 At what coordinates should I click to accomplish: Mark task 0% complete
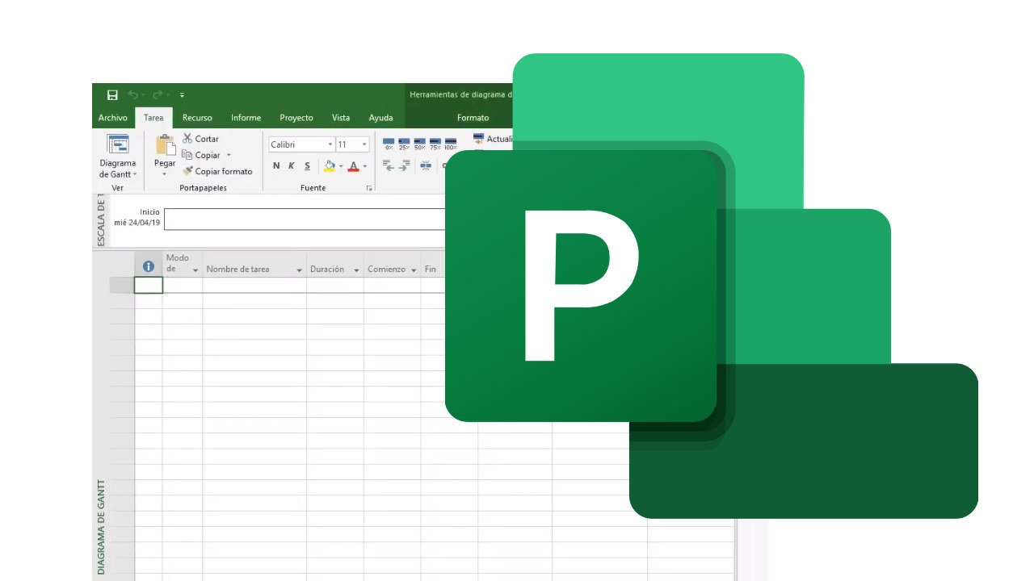[x=389, y=144]
